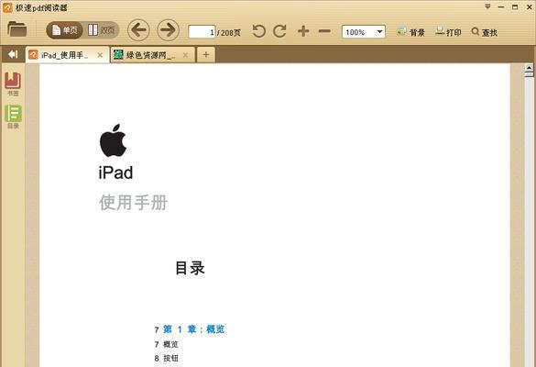Click the scroll up arrow of scrollbar
The image size is (536, 367).
529,68
